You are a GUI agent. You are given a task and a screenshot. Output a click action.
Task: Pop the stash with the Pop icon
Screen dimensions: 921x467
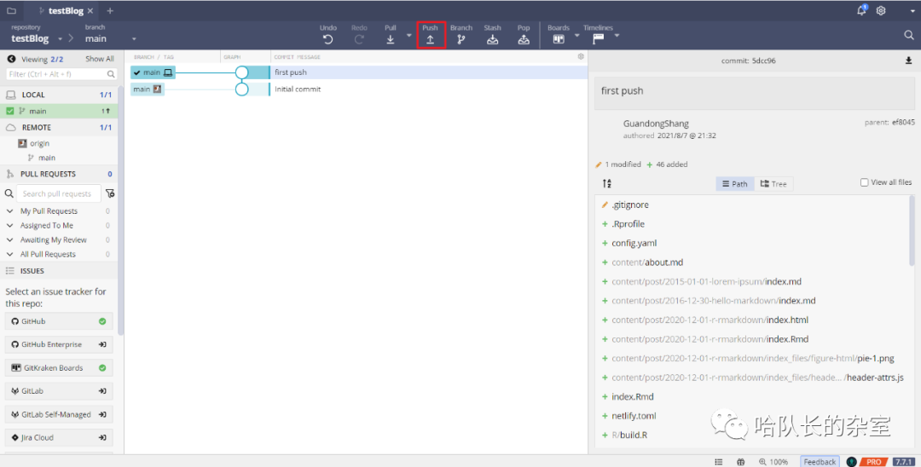coord(524,39)
